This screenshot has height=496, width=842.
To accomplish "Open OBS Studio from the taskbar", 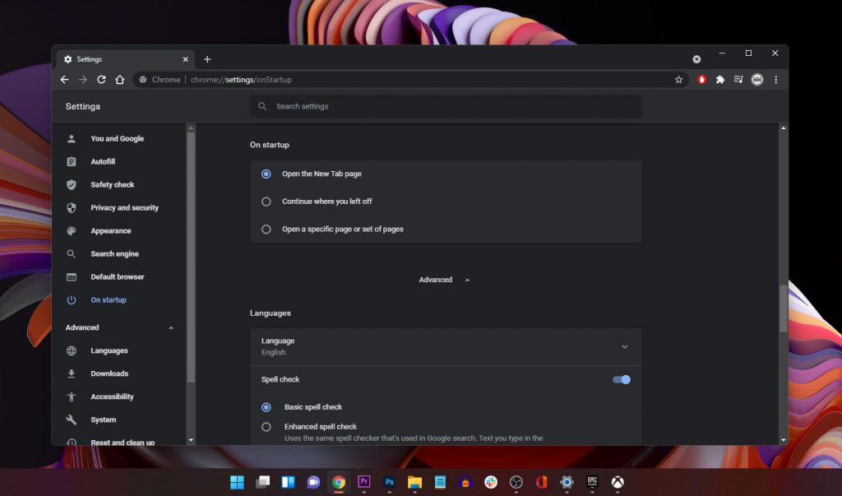I will coord(516,483).
